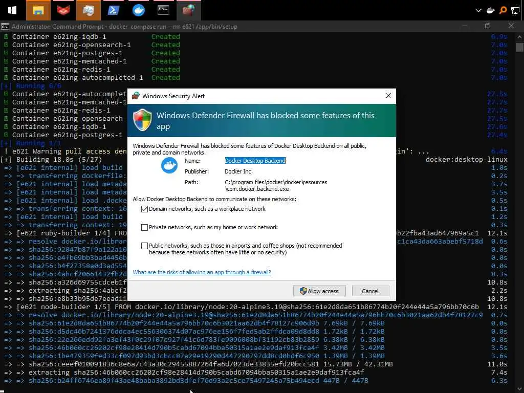Click the highlighted Docker Desktop Backend name
This screenshot has width=524, height=393.
[255, 161]
